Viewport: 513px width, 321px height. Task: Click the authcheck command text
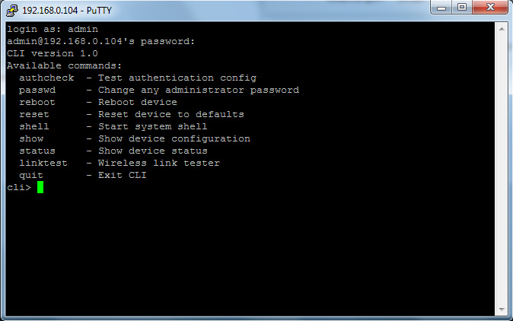[46, 78]
